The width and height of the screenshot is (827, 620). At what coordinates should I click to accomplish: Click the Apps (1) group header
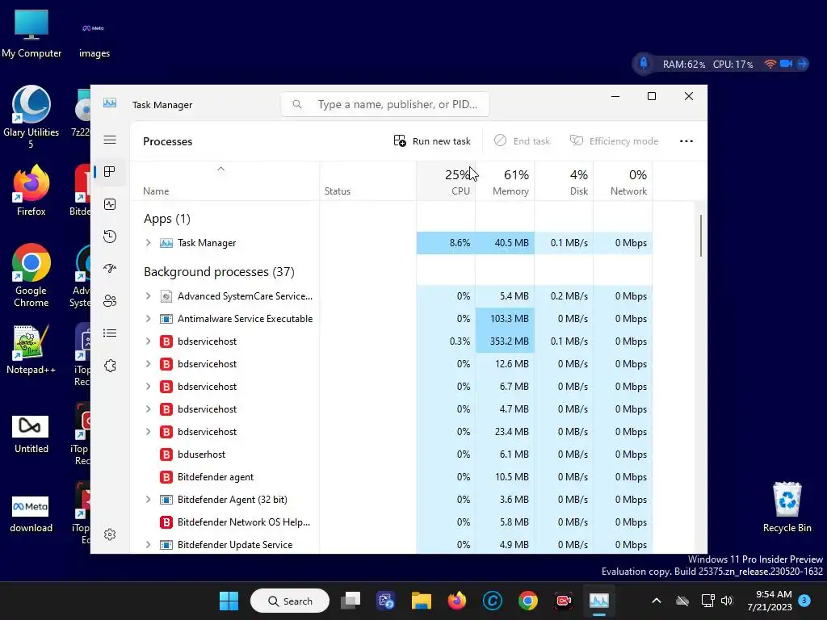tap(167, 218)
